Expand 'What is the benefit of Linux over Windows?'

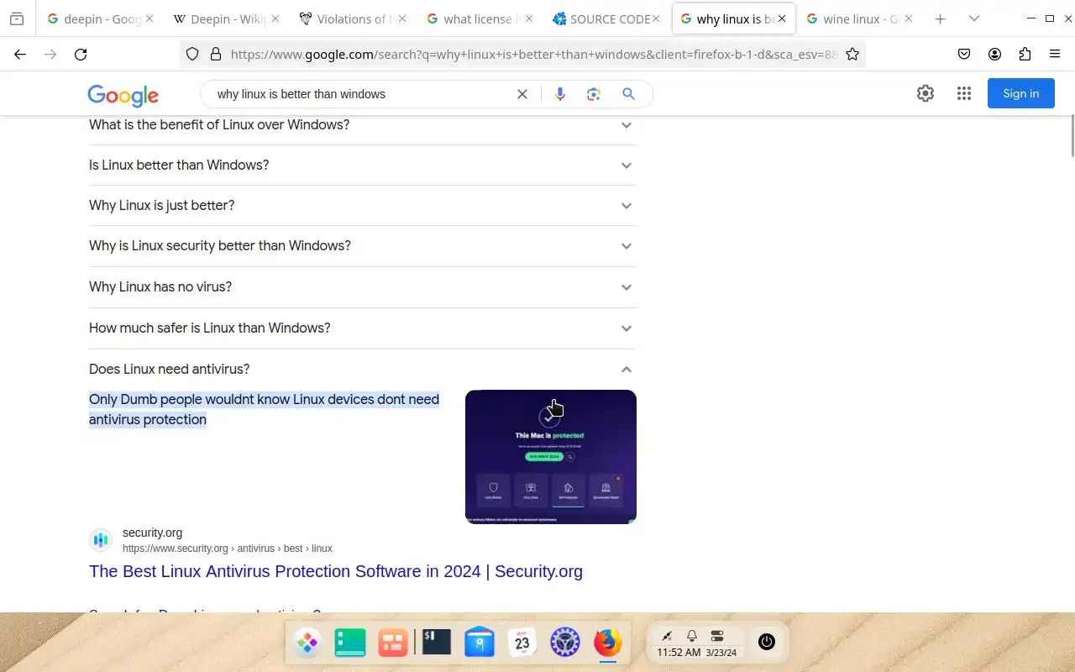coord(362,125)
